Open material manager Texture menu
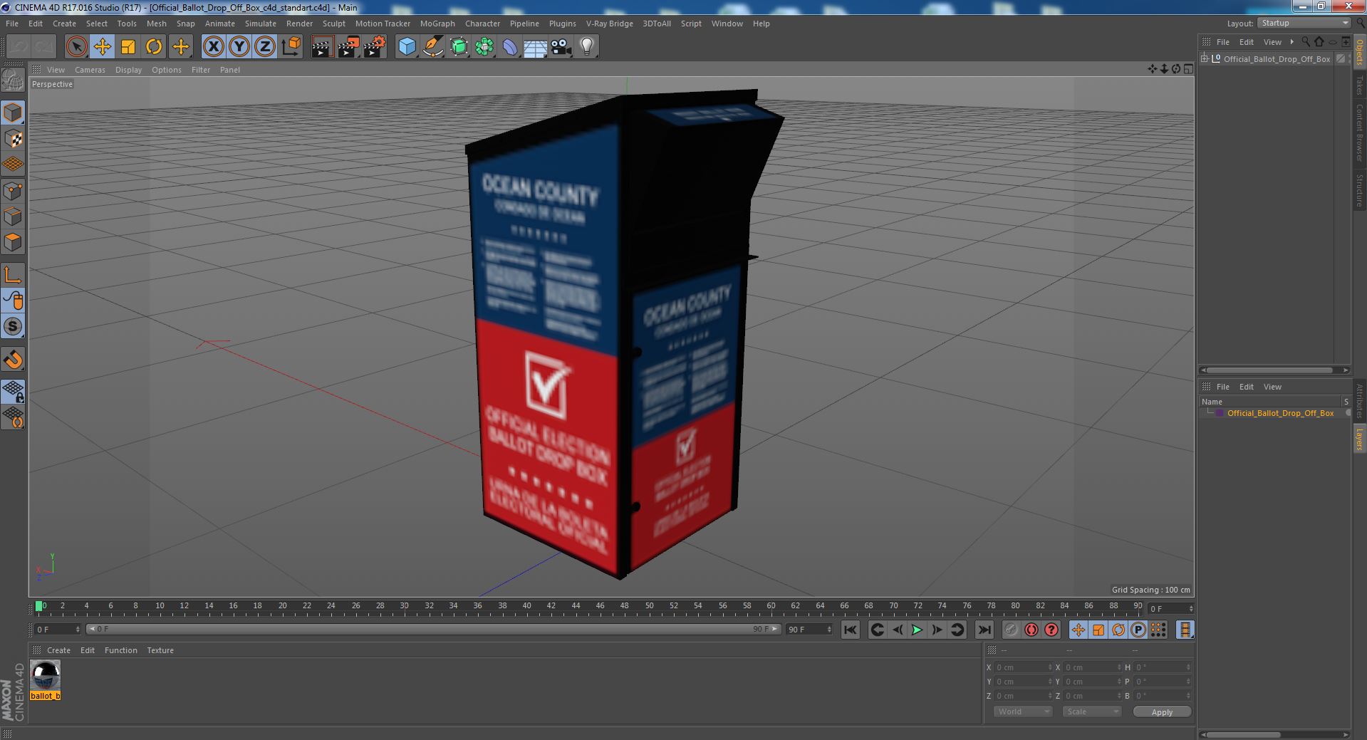Viewport: 1367px width, 740px height. point(160,650)
